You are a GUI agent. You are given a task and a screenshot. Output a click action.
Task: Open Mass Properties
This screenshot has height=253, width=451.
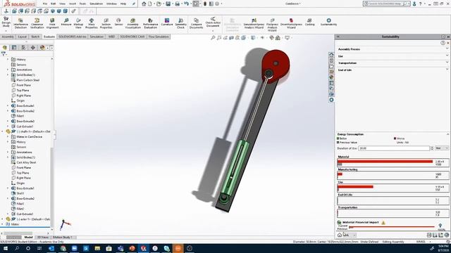(x=92, y=23)
